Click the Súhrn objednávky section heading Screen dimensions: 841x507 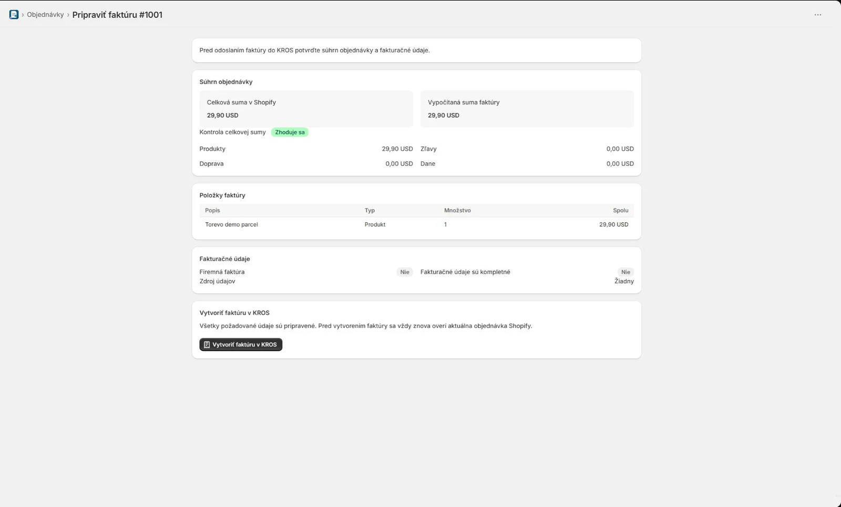226,82
